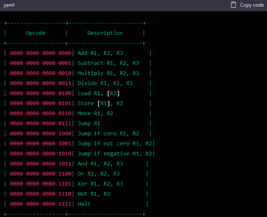Click the Store [R1], R2 instruction
This screenshot has height=217, width=267.
click(100, 103)
